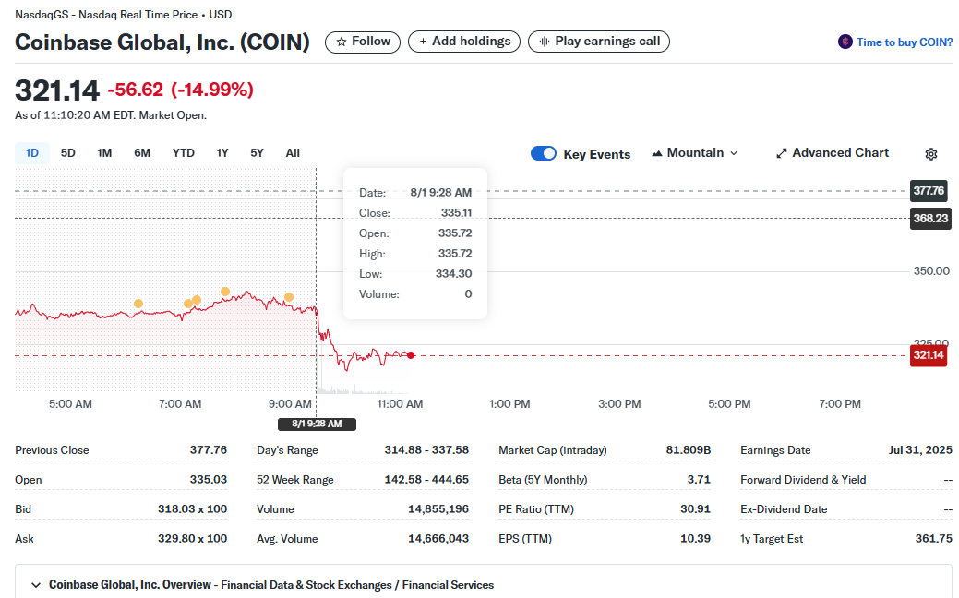Click the tooltip Close value 335.11
This screenshot has height=598, width=959.
(456, 213)
